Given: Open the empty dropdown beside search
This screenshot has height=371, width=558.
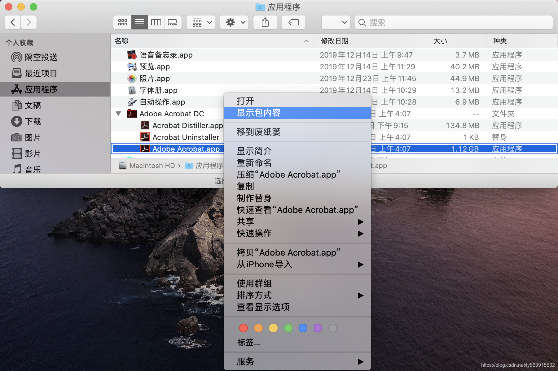Looking at the screenshot, I should tap(336, 22).
